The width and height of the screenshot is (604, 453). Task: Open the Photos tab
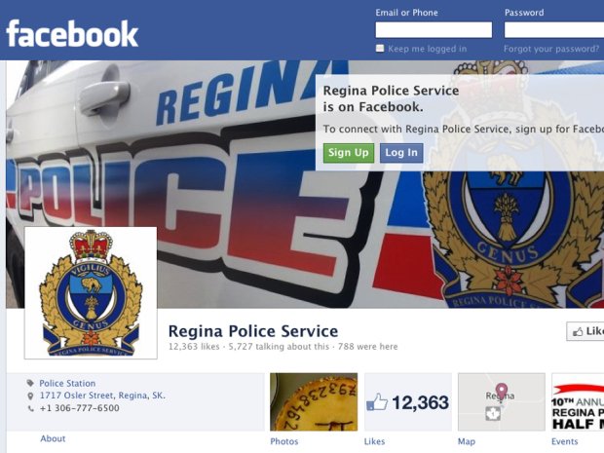[283, 441]
